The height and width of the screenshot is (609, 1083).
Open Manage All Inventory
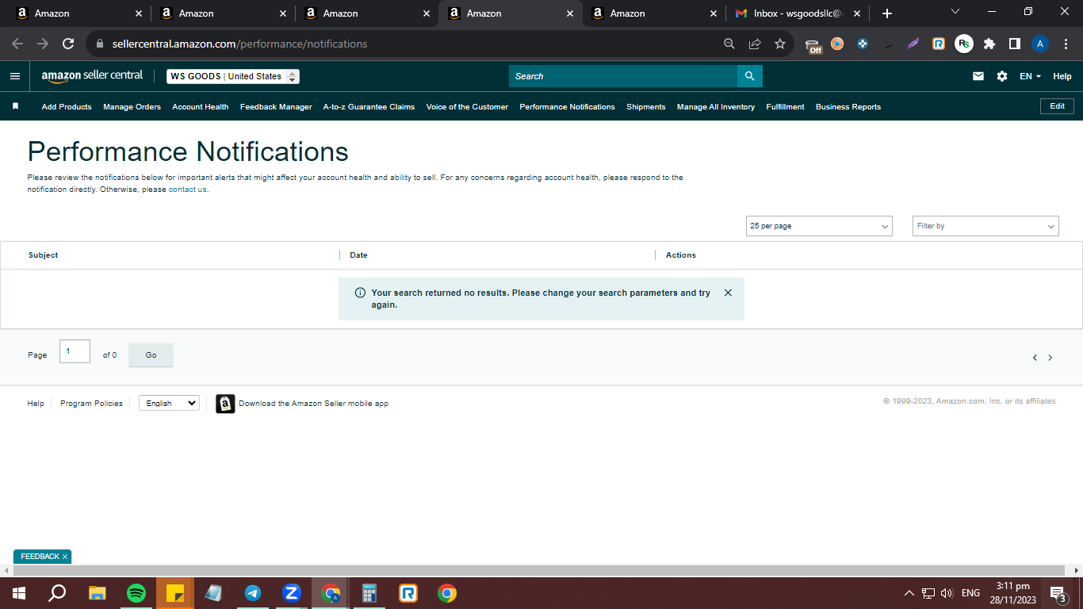click(716, 106)
